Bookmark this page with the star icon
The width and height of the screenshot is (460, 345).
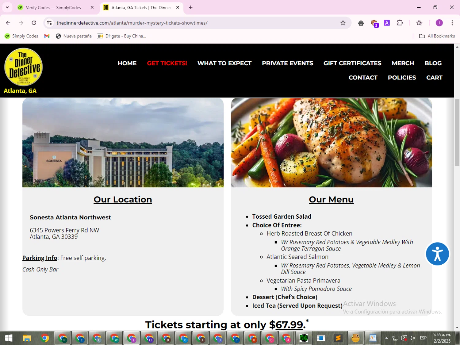(x=343, y=23)
